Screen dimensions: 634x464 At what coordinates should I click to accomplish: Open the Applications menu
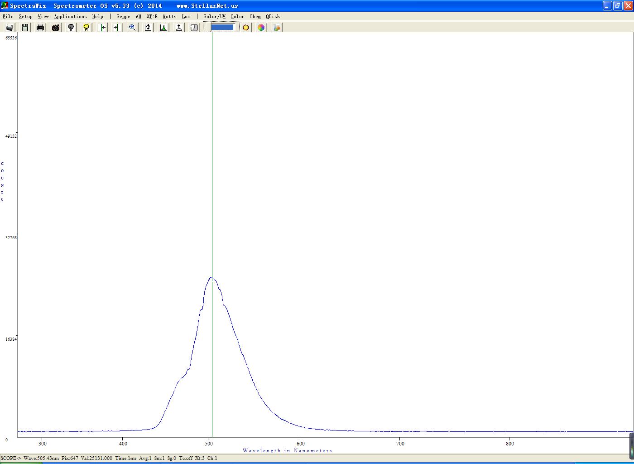(x=70, y=16)
